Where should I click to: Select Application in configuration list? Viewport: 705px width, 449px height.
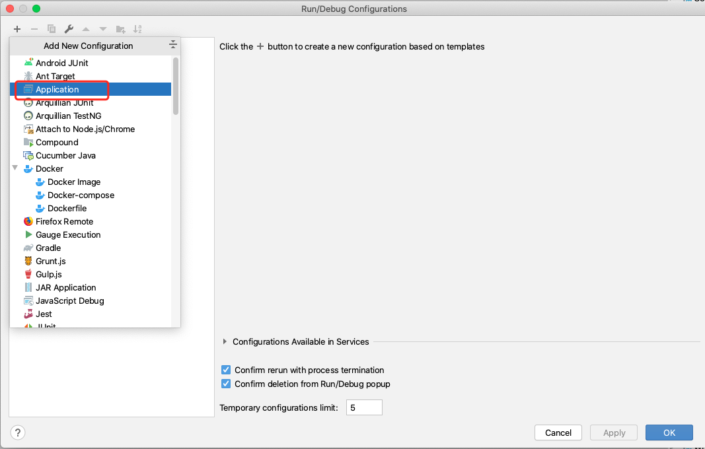pos(57,89)
